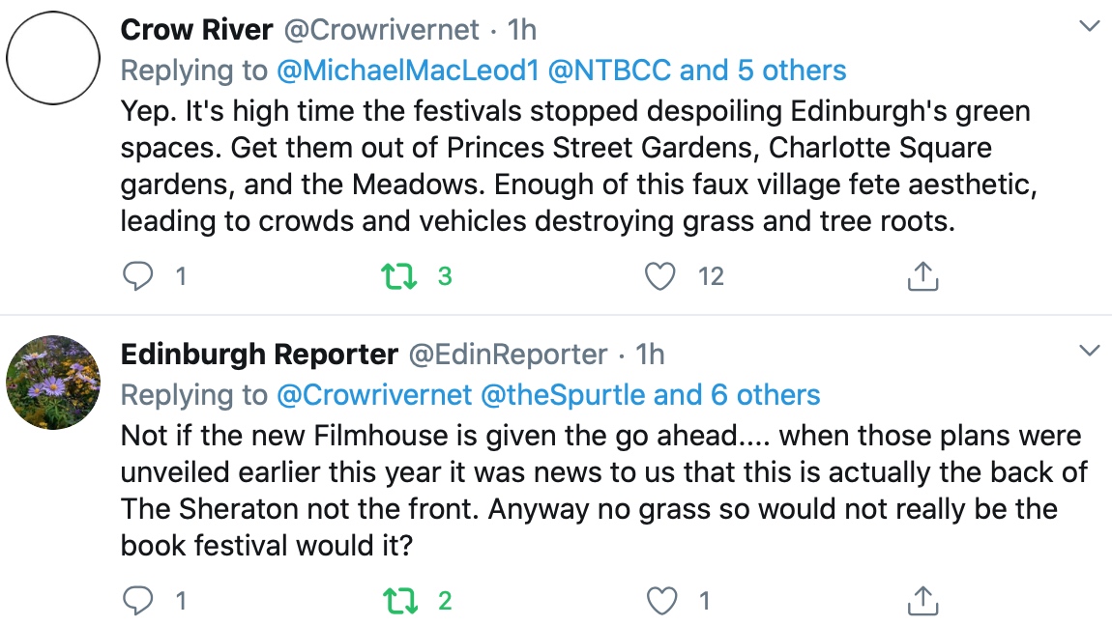Retweet the Edinburgh Reporter tweet
Viewport: 1112px width, 626px height.
click(x=394, y=602)
